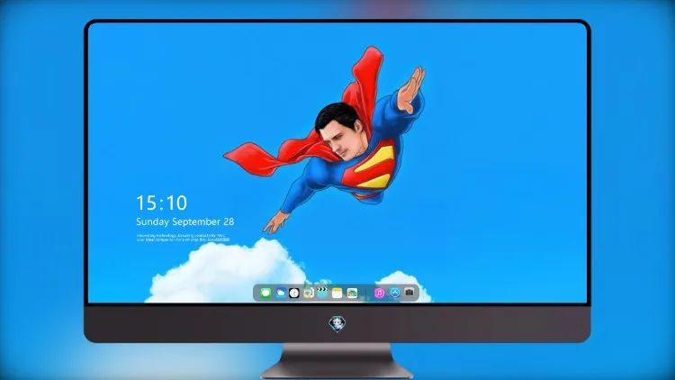This screenshot has height=380, width=675.
Task: Open the Camera app in dock
Action: [409, 293]
